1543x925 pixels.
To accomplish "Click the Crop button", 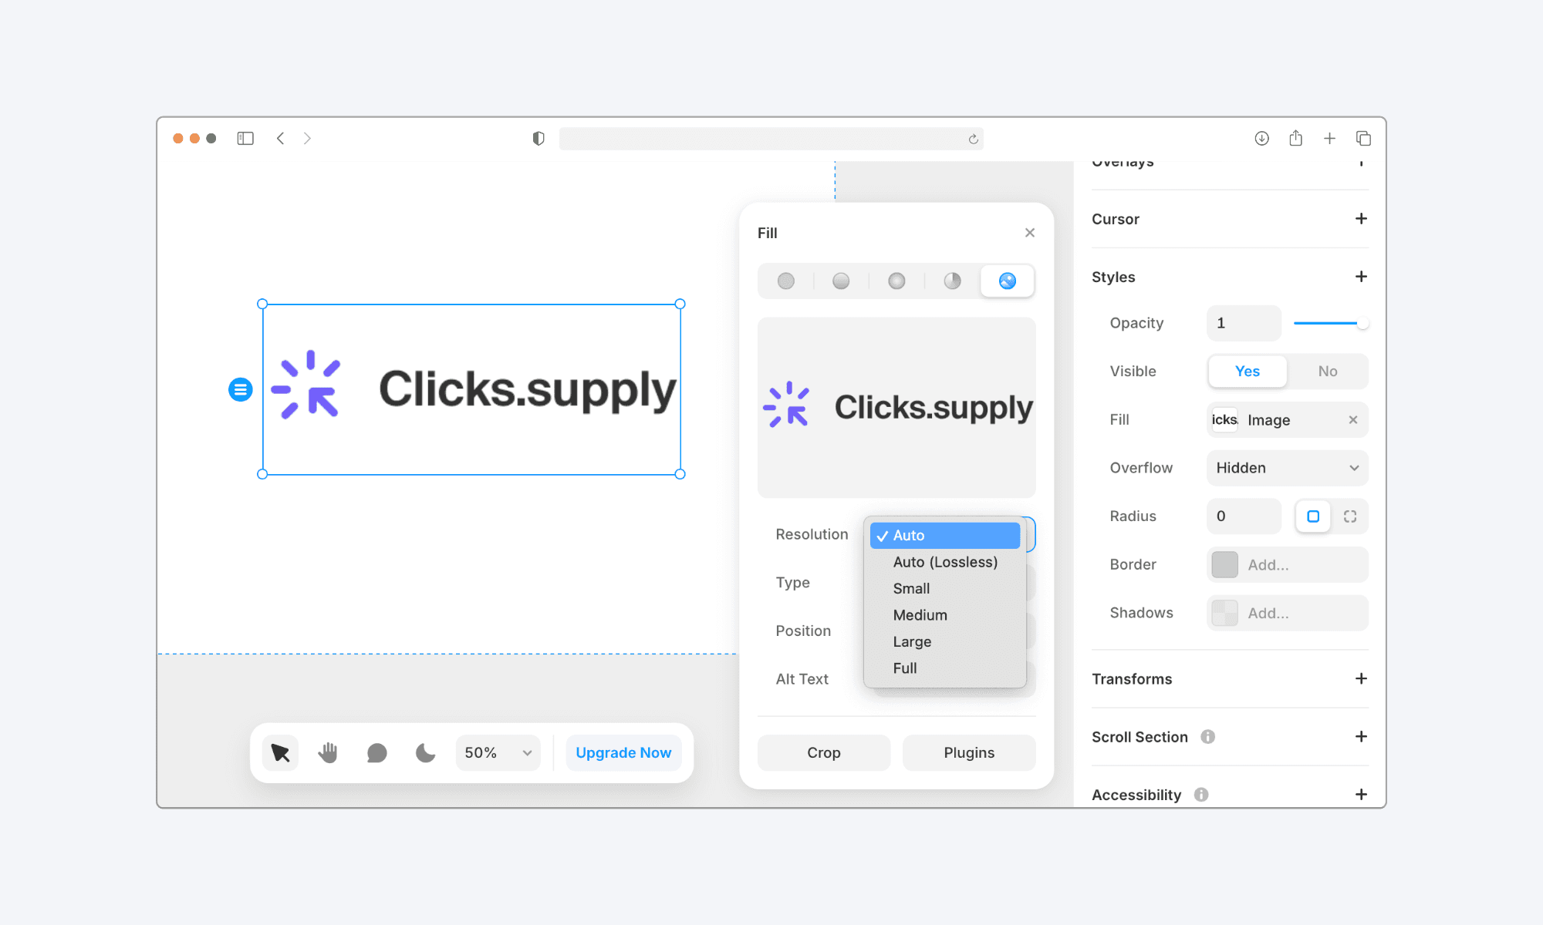I will tap(825, 752).
